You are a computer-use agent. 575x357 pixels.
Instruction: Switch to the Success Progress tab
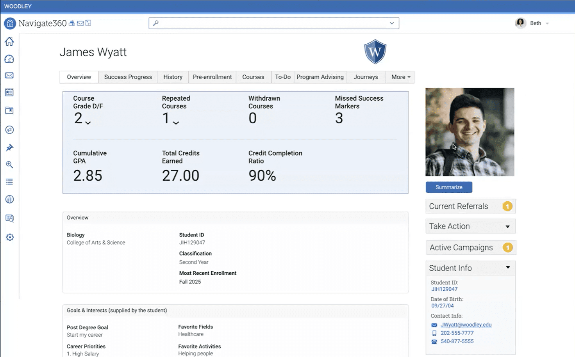(128, 77)
